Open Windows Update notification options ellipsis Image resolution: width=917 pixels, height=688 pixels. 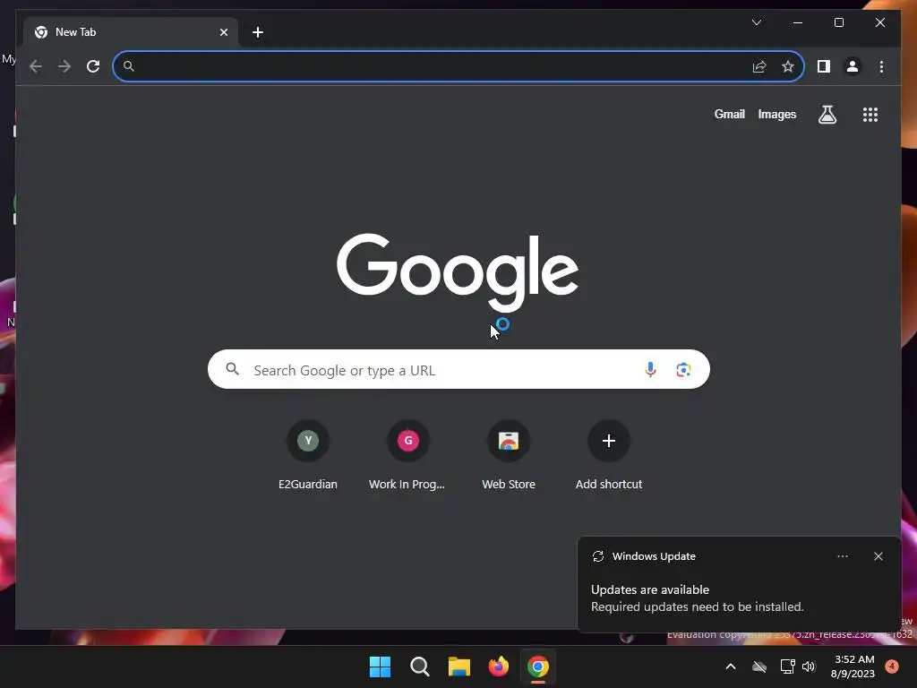point(842,556)
